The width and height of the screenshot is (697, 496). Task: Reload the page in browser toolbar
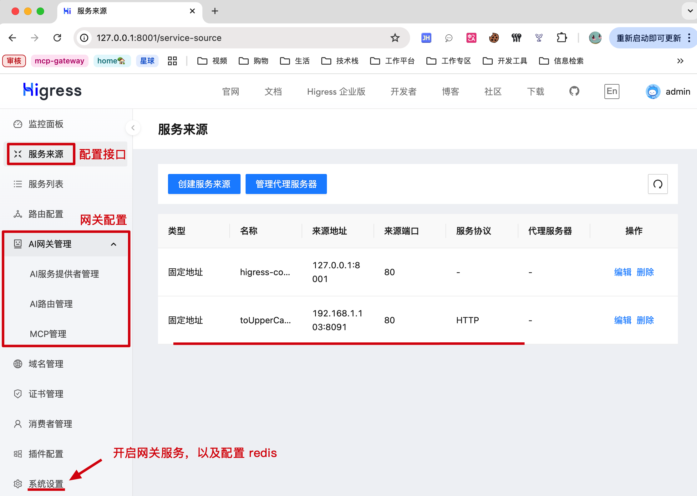pos(57,38)
